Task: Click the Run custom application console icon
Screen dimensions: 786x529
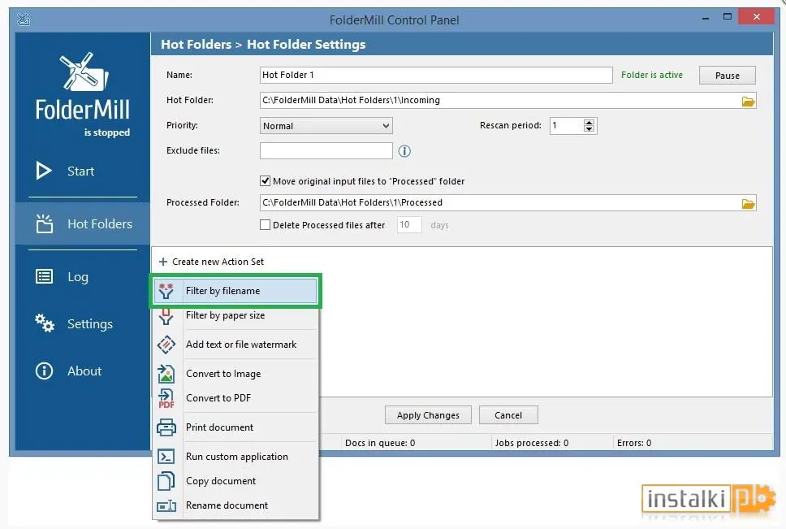Action: pos(166,457)
